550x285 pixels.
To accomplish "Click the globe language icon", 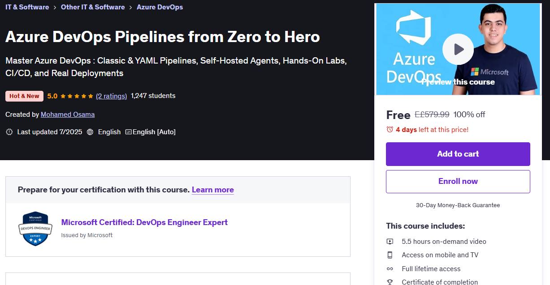I will tap(90, 132).
